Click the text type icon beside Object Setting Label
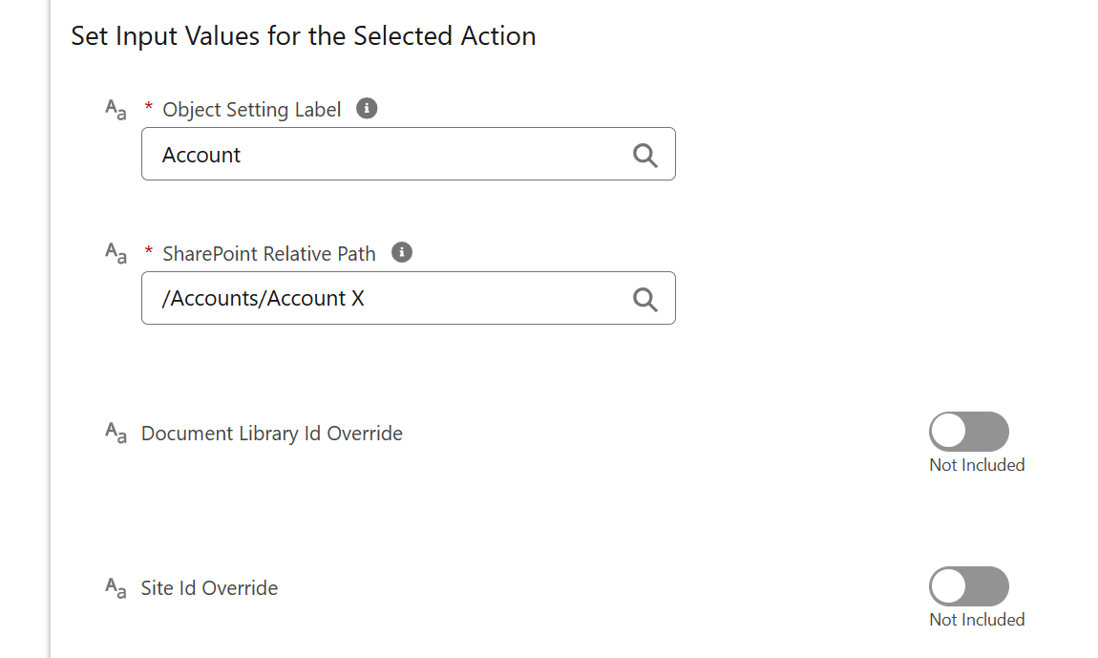The image size is (1098, 658). (x=116, y=110)
